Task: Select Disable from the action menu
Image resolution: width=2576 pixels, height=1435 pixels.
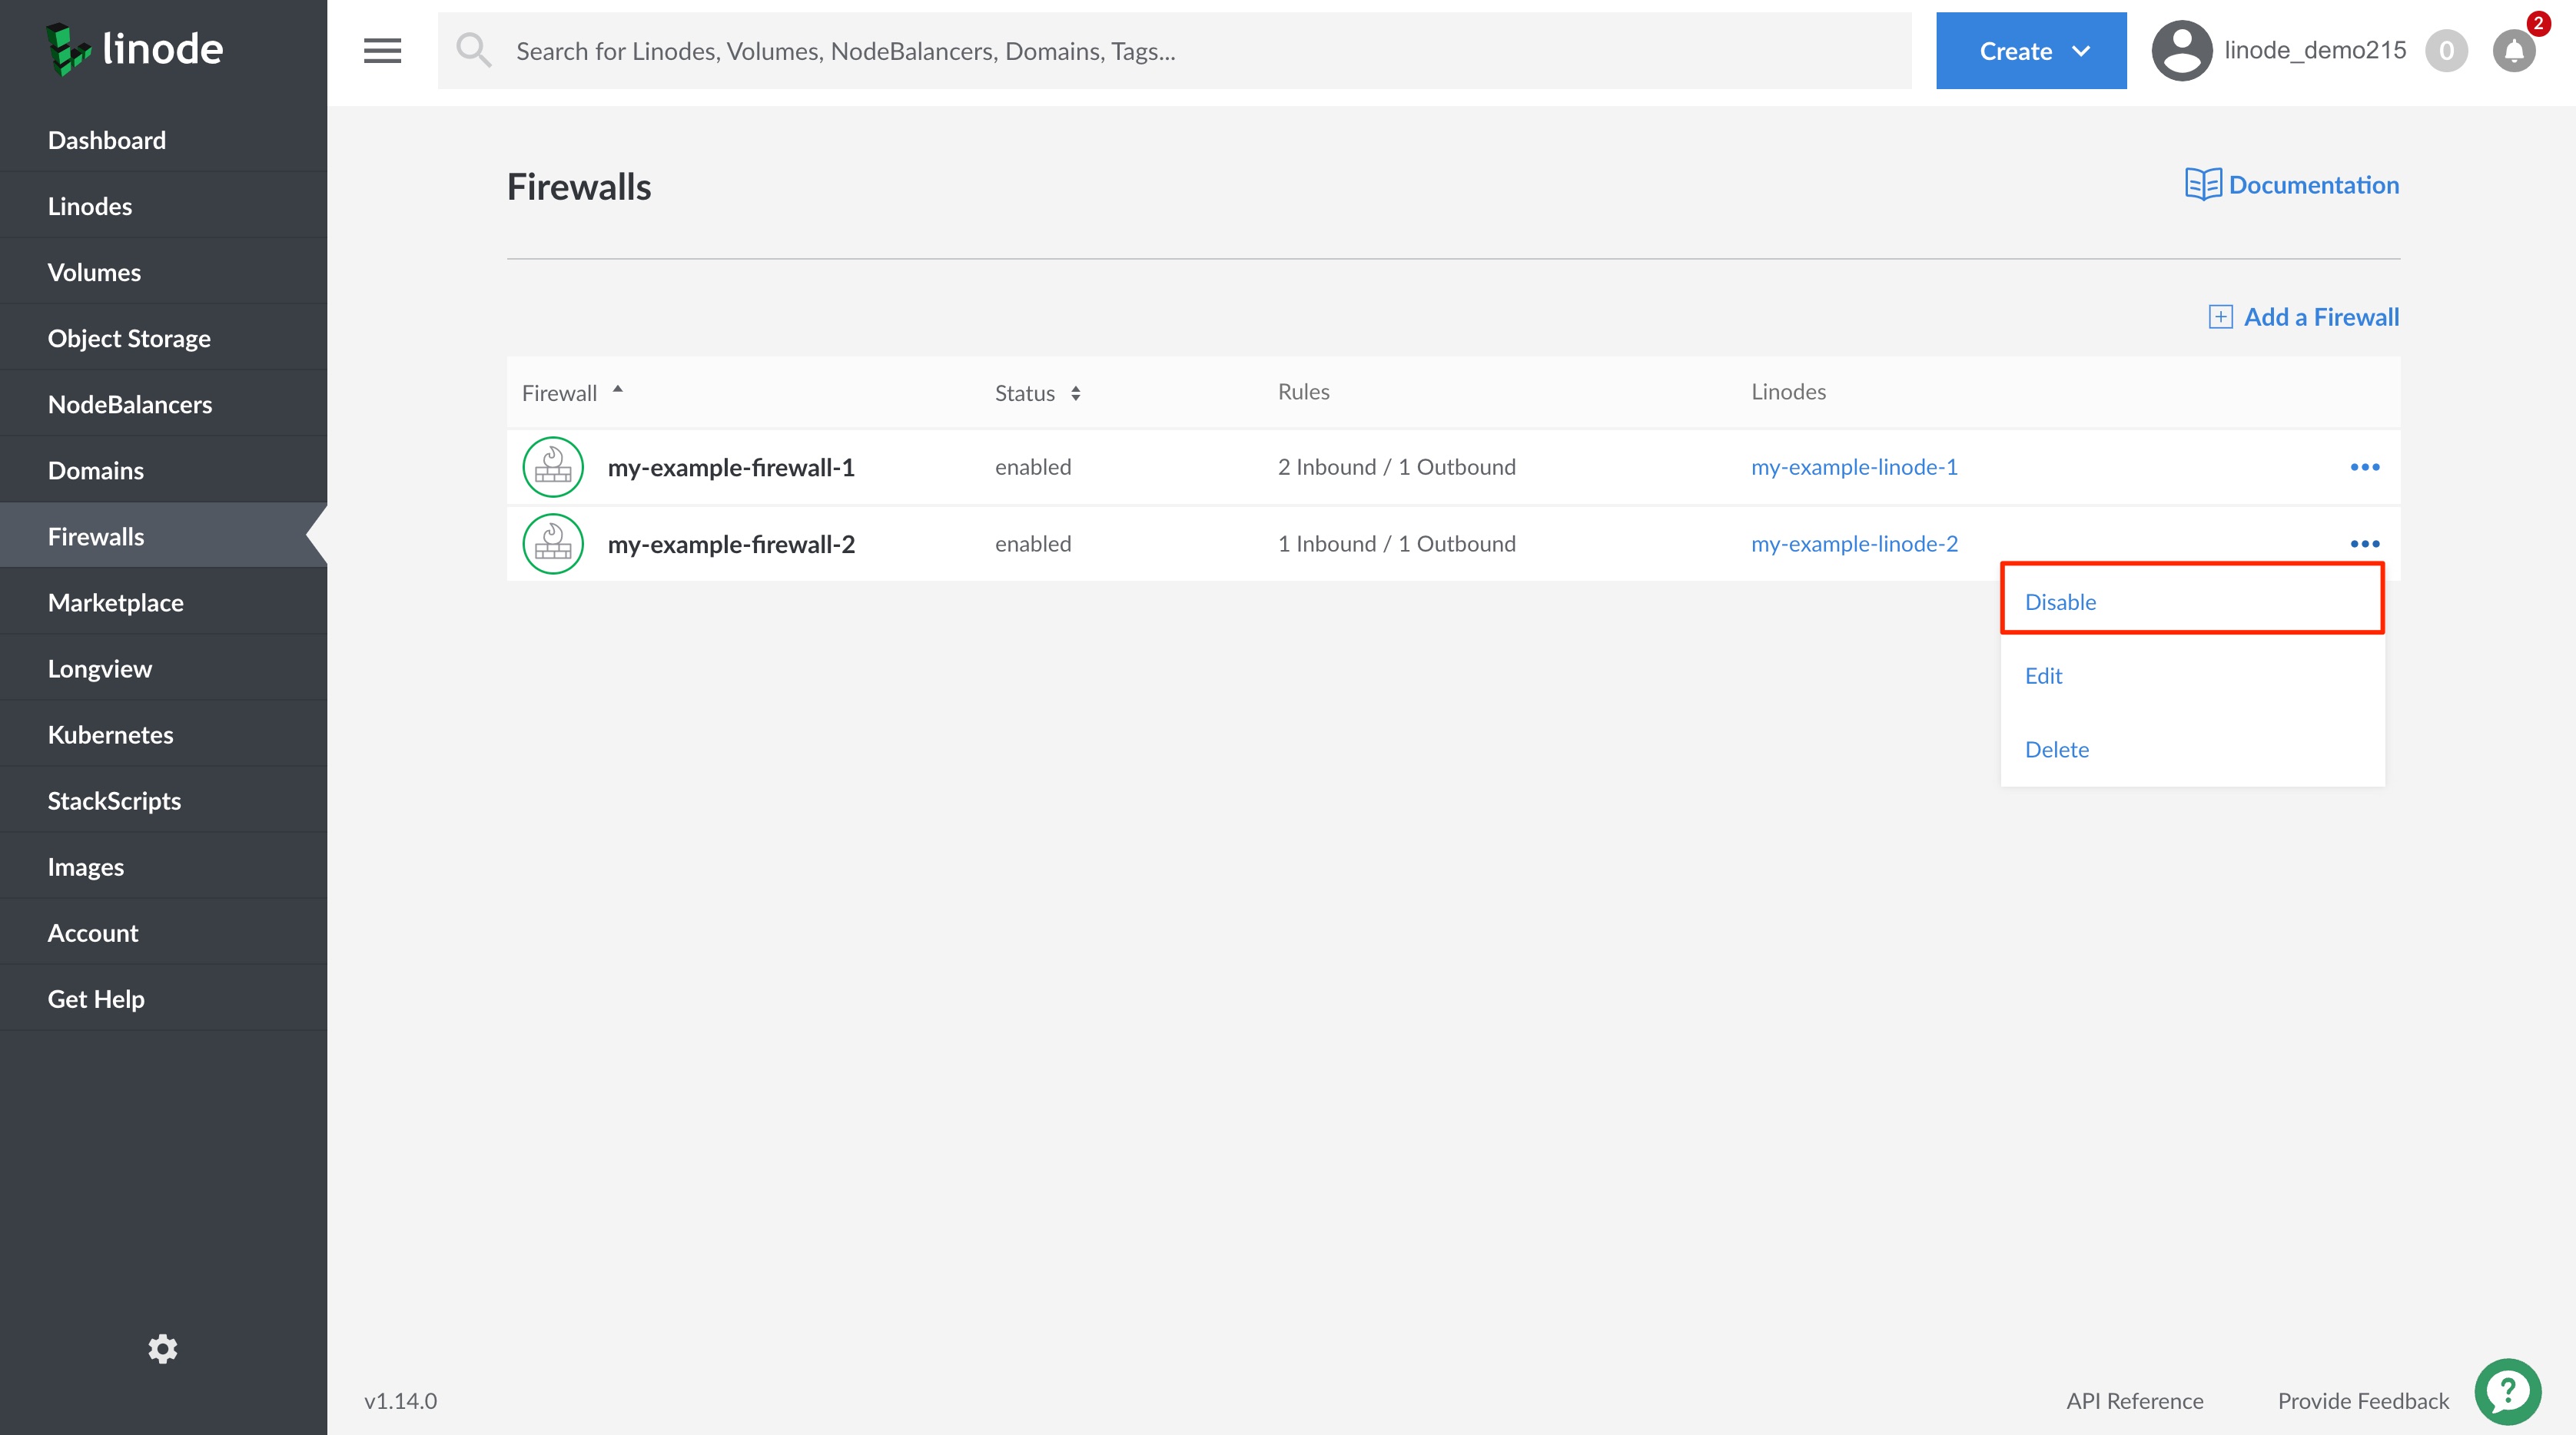Action: [x=2060, y=602]
